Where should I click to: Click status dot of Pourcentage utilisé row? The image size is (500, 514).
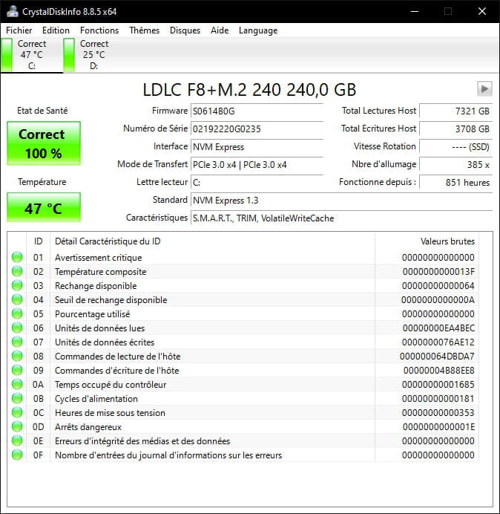point(17,313)
